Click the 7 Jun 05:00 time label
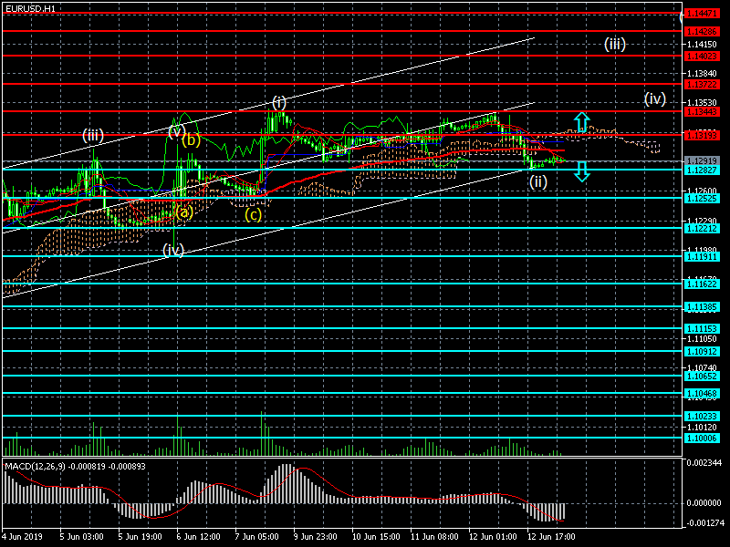The width and height of the screenshot is (730, 547). point(257,537)
